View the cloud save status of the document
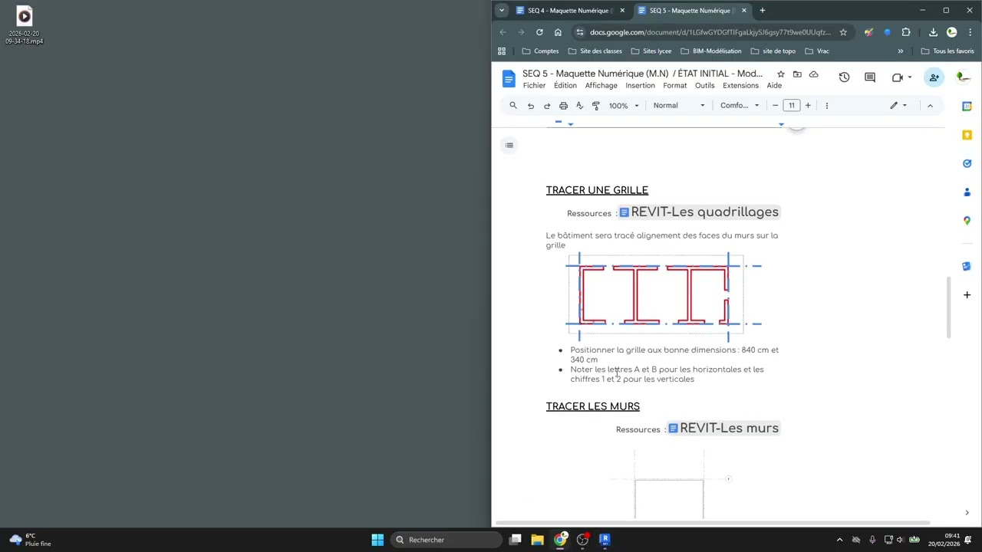The height and width of the screenshot is (552, 982). click(x=813, y=74)
